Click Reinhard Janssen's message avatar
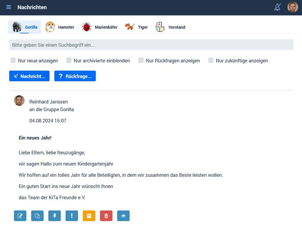The height and width of the screenshot is (227, 302). (x=19, y=100)
